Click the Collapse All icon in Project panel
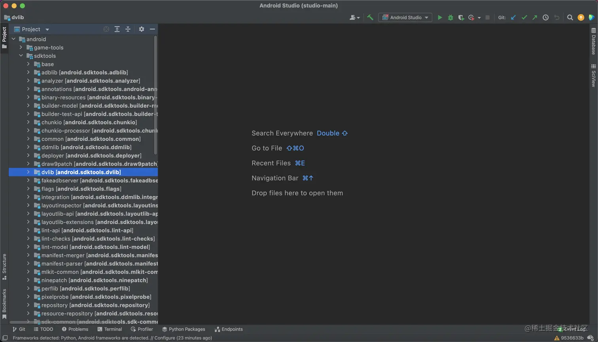Image resolution: width=598 pixels, height=342 pixels. (128, 29)
